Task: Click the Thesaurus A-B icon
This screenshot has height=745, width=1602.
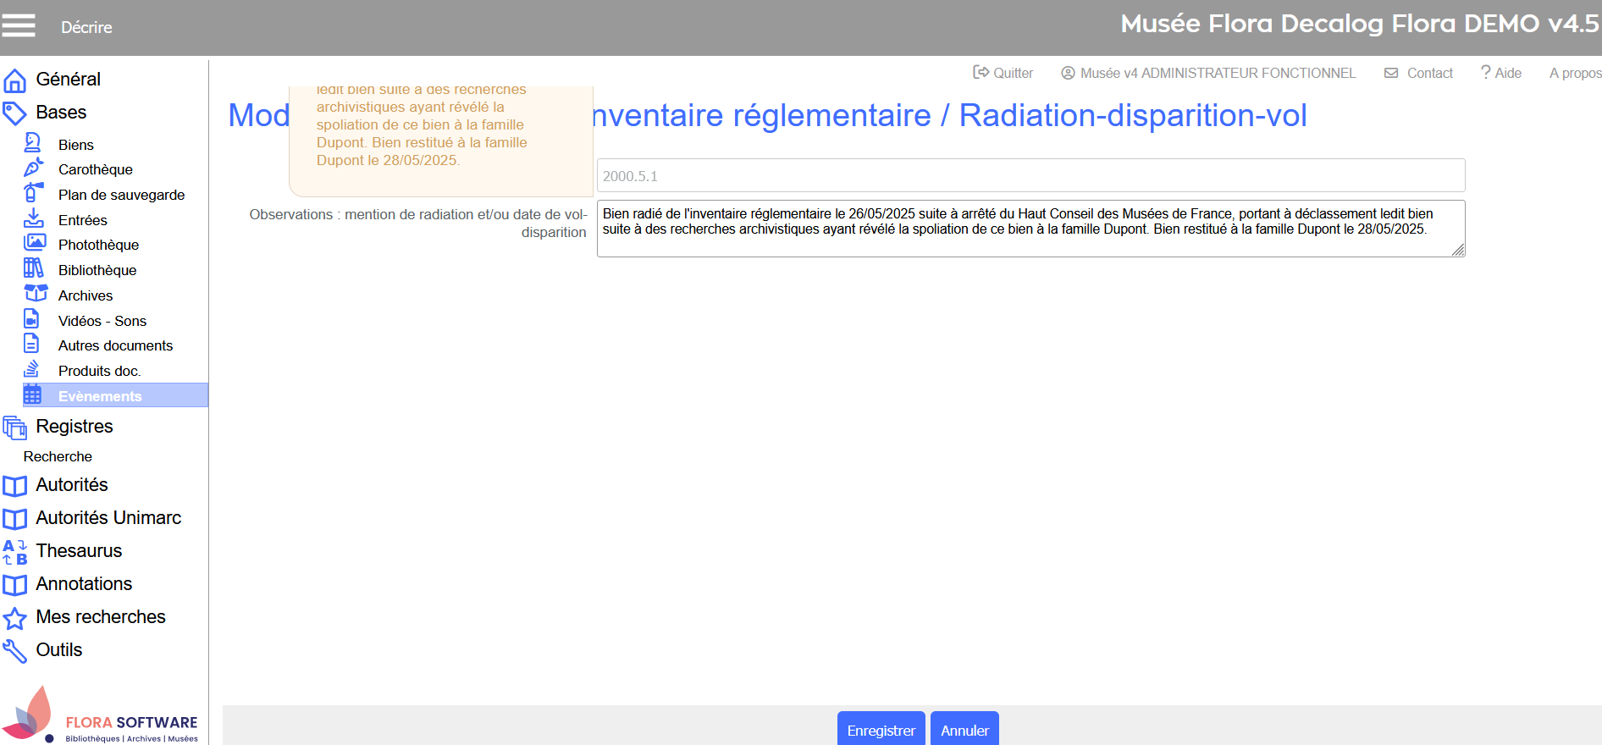Action: [x=15, y=552]
